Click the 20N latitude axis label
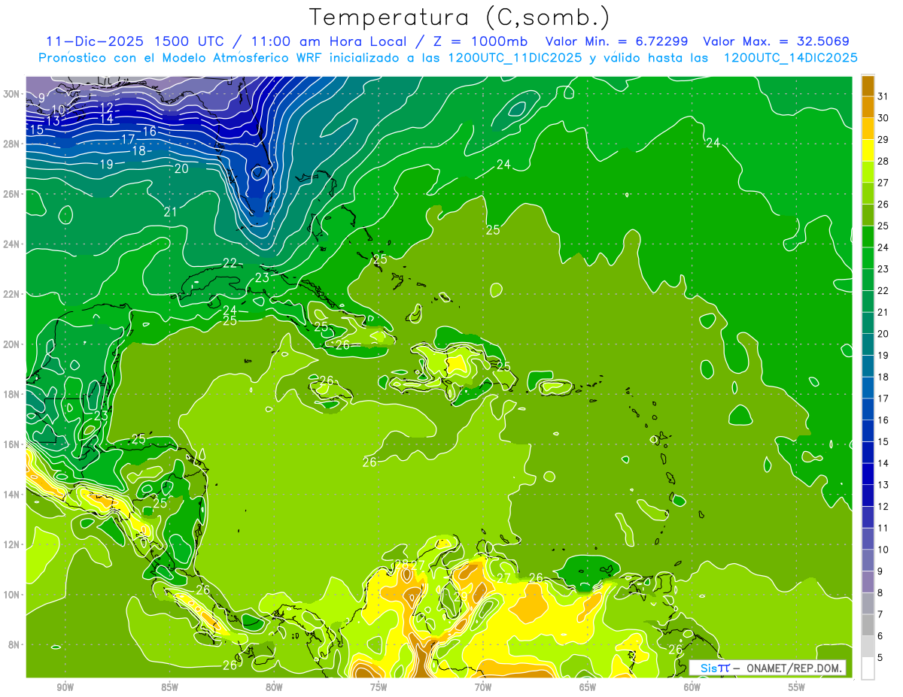Viewport: 903px width, 697px height. tap(12, 344)
